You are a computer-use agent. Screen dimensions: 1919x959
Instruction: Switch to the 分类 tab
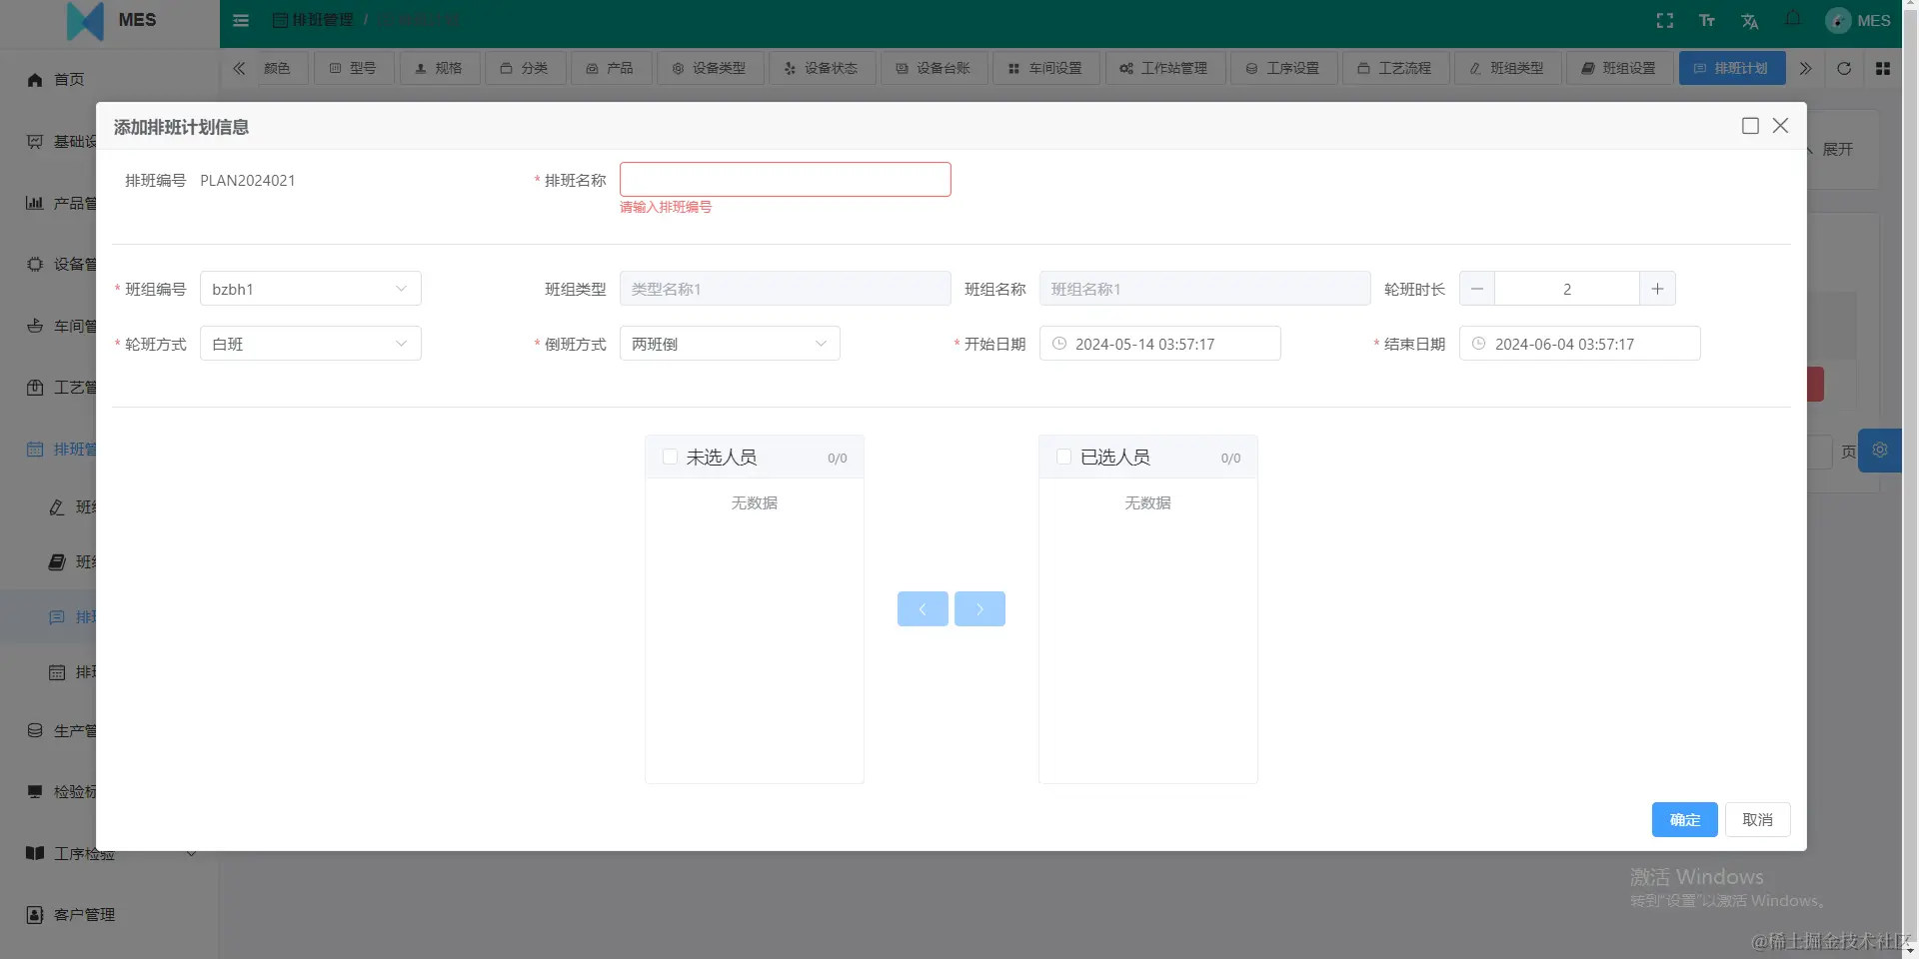(526, 68)
